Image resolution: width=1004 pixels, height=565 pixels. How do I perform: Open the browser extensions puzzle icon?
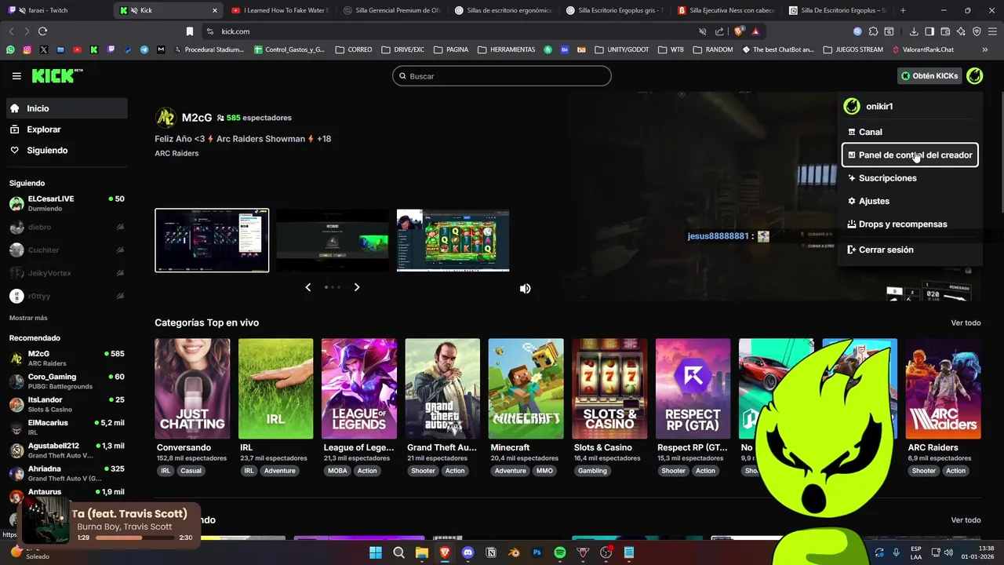coord(873,31)
